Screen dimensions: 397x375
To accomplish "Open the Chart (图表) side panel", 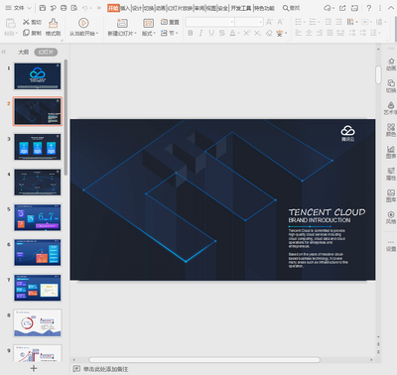I will (391, 152).
